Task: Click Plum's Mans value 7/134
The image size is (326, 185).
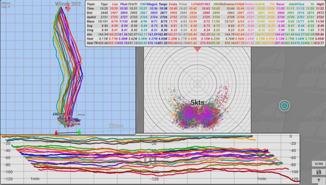Action: click(123, 21)
